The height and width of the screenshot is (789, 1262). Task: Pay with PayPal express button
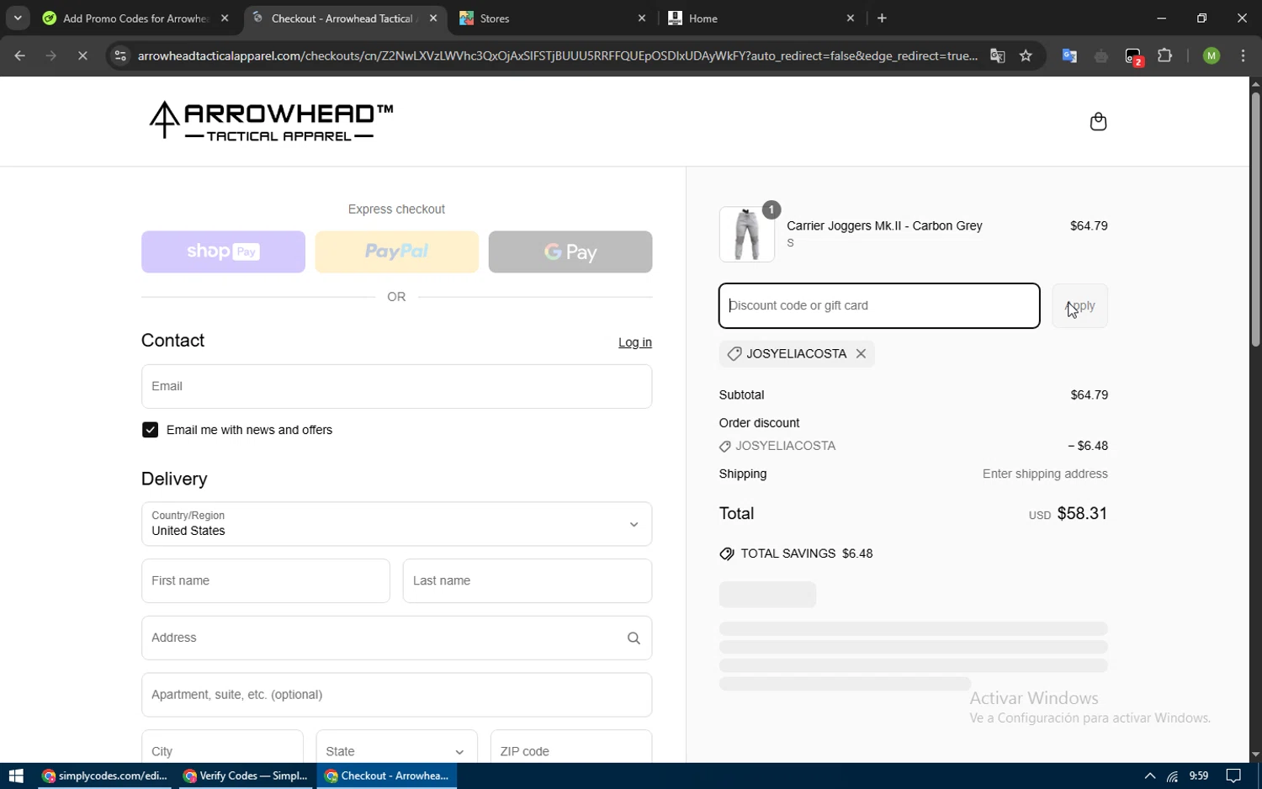(396, 252)
